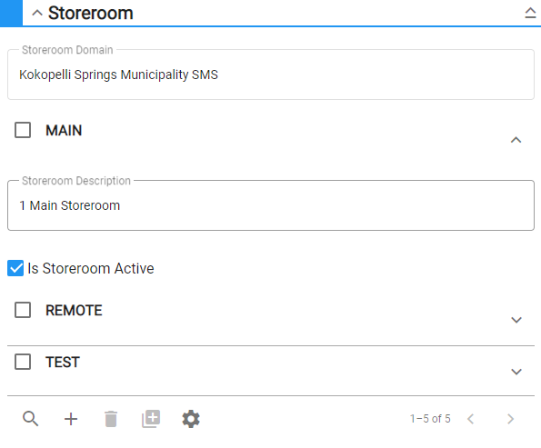This screenshot has height=448, width=541.
Task: Check the MAIN storeroom checkbox
Action: tap(23, 130)
